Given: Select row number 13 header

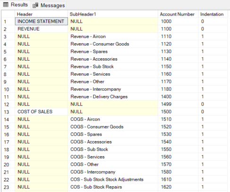Looking at the screenshot, I should 8,112.
